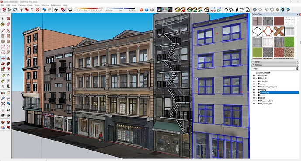301x161 pixels.
Task: Select the Tape Measure tool
Action: (3, 76)
